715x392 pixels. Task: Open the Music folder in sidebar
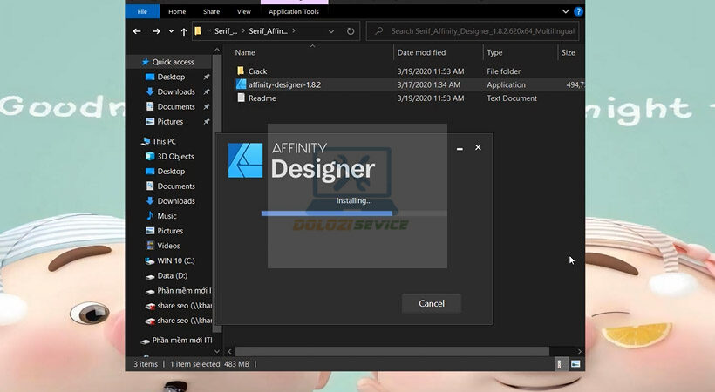click(166, 216)
